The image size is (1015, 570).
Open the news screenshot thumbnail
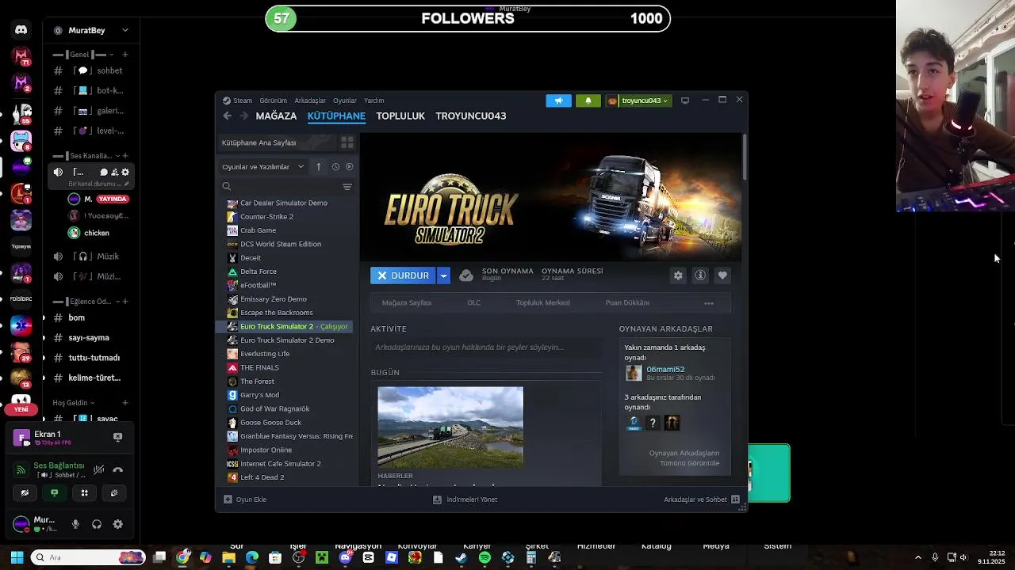[450, 427]
